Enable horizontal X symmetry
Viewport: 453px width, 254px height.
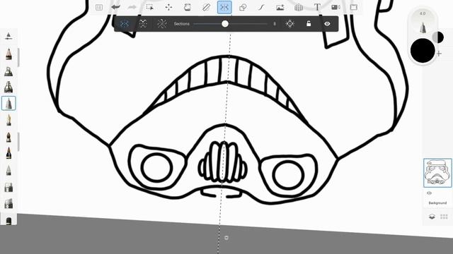tap(143, 23)
